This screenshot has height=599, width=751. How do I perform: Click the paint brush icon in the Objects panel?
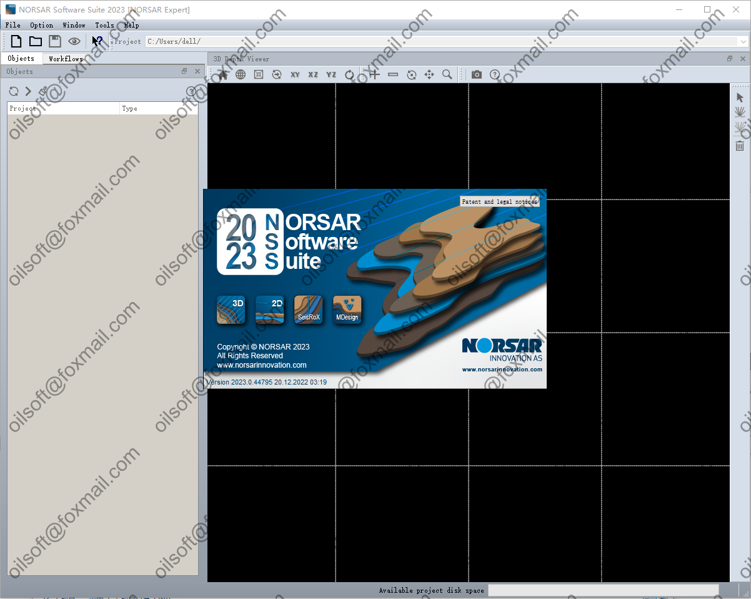[42, 91]
